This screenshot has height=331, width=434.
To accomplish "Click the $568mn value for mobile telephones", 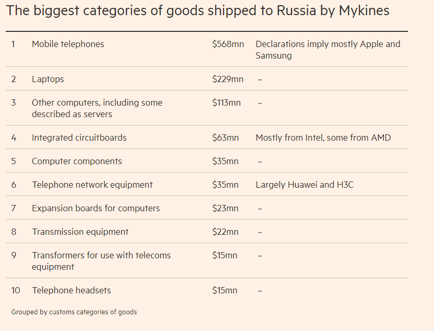I will point(228,44).
